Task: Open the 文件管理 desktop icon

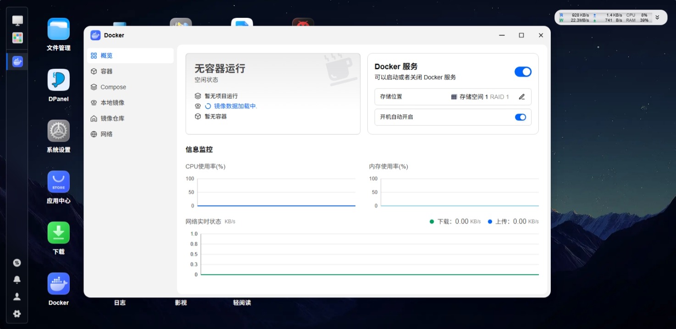Action: click(59, 29)
